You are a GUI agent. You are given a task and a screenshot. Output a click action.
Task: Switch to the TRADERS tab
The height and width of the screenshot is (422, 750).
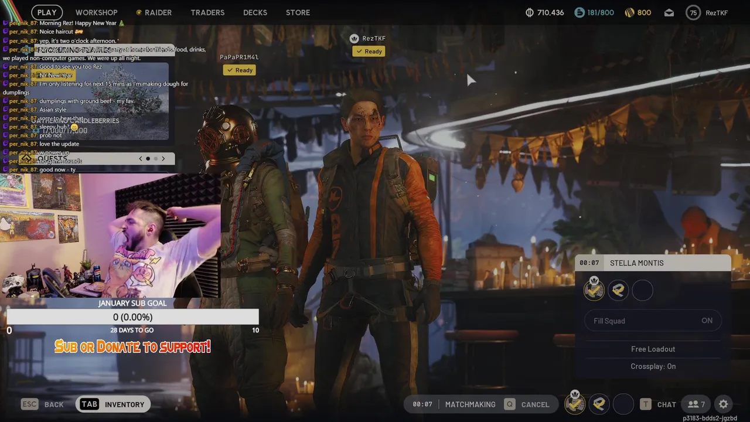click(207, 12)
